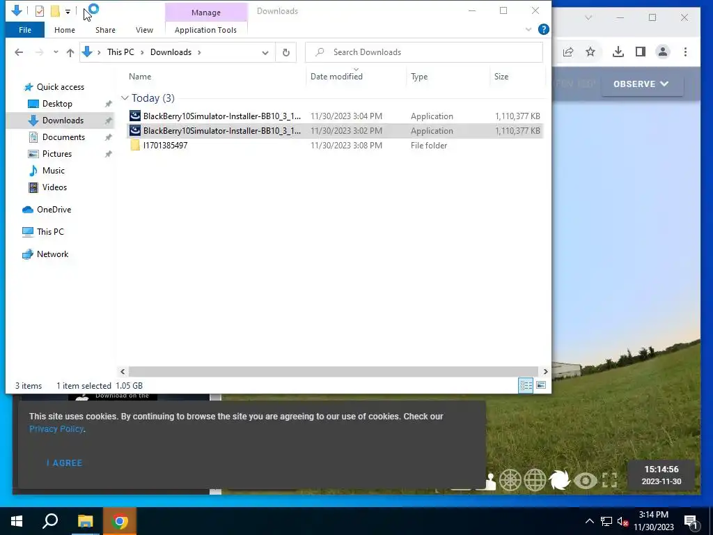This screenshot has width=713, height=535.
Task: Click the Chrome taskbar icon
Action: (x=120, y=521)
